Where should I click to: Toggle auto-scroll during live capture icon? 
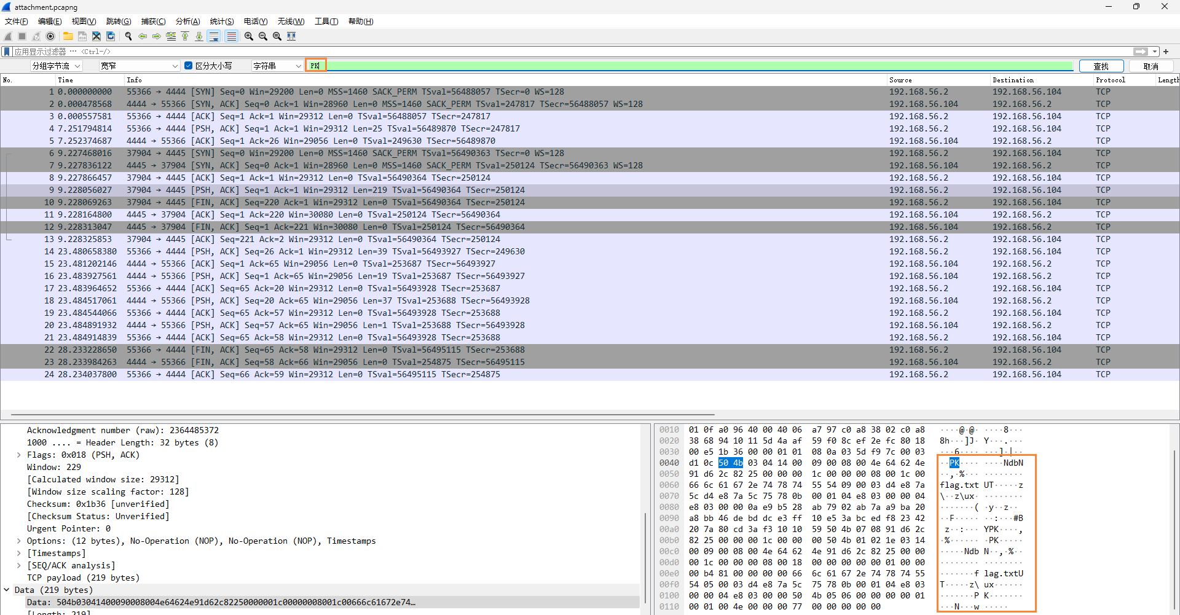coord(214,36)
